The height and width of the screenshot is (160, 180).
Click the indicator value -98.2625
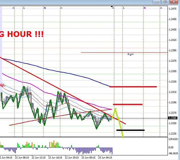click(x=173, y=153)
